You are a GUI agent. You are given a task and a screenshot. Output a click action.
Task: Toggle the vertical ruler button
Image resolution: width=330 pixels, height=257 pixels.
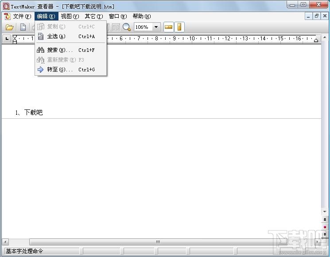[179, 27]
